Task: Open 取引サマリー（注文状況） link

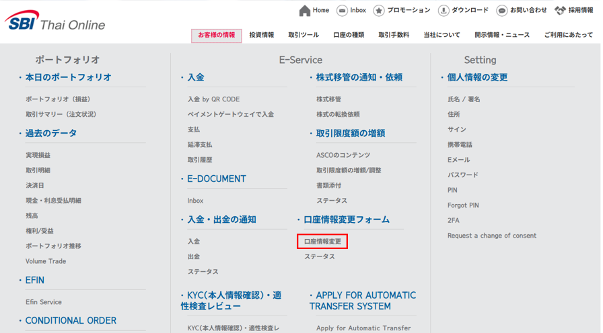Action: (61, 114)
